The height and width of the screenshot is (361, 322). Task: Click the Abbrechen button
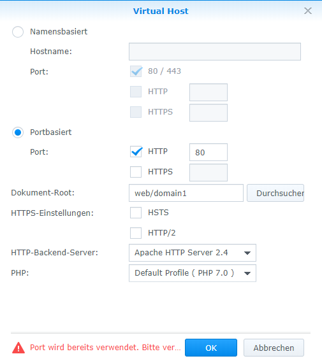274,348
